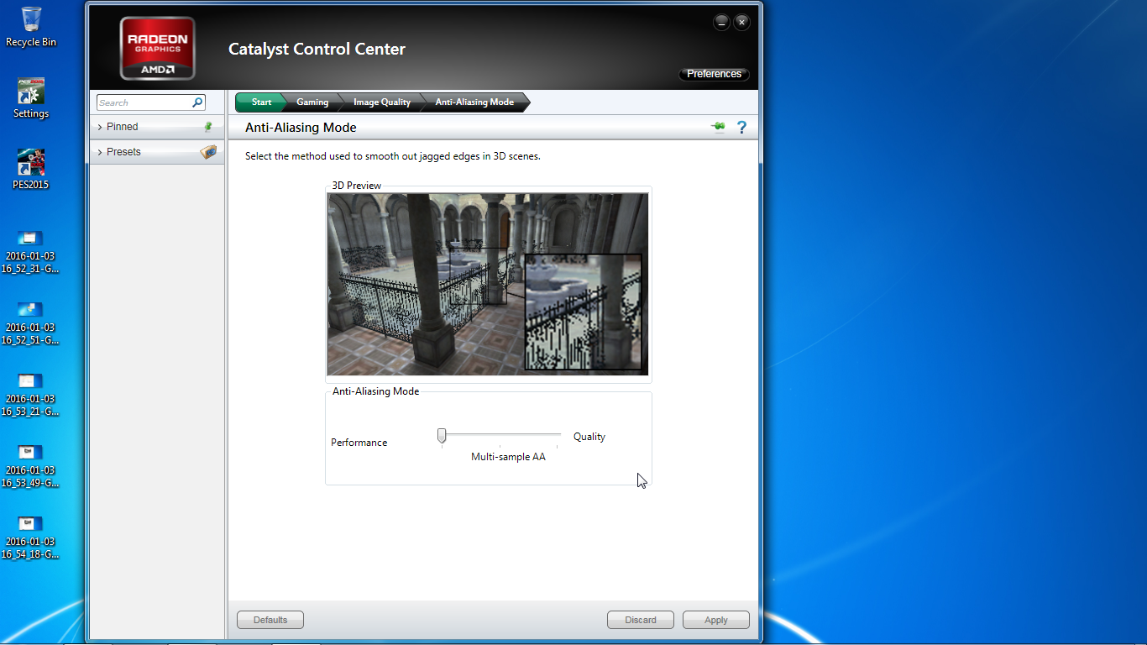1147x645 pixels.
Task: Select the 2016-01-03 16_54_18 desktop file
Action: (31, 538)
